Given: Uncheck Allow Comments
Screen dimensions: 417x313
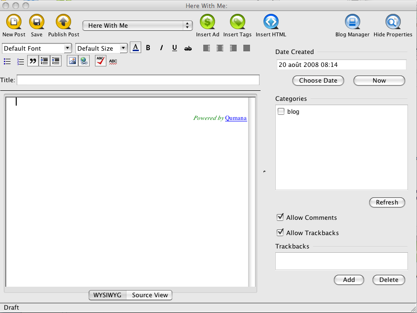Looking at the screenshot, I should tap(281, 217).
